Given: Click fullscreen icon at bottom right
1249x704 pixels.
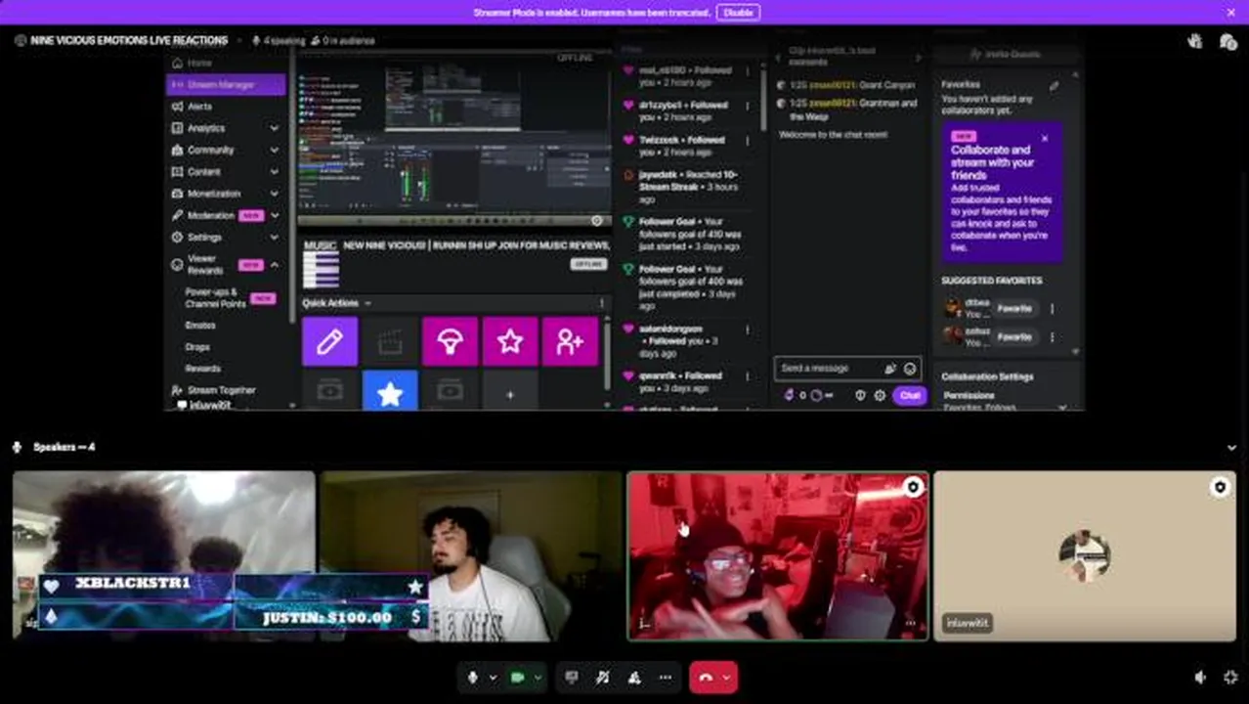Looking at the screenshot, I should click(x=1230, y=678).
